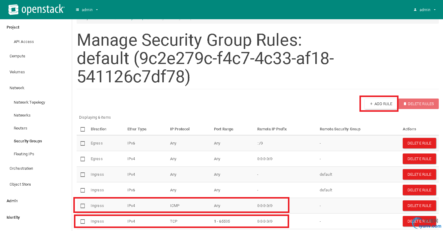This screenshot has height=231, width=443.
Task: Expand the Orchestration menu
Action: tap(21, 169)
